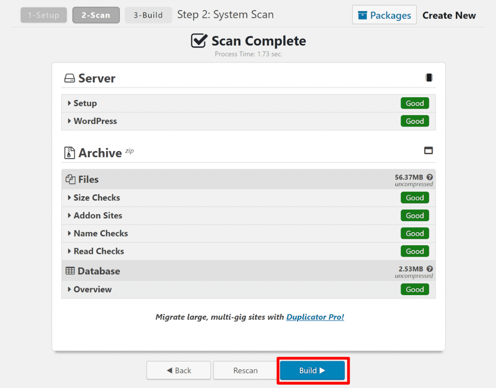
Task: Click the server chip icon beside Server
Action: coord(429,78)
